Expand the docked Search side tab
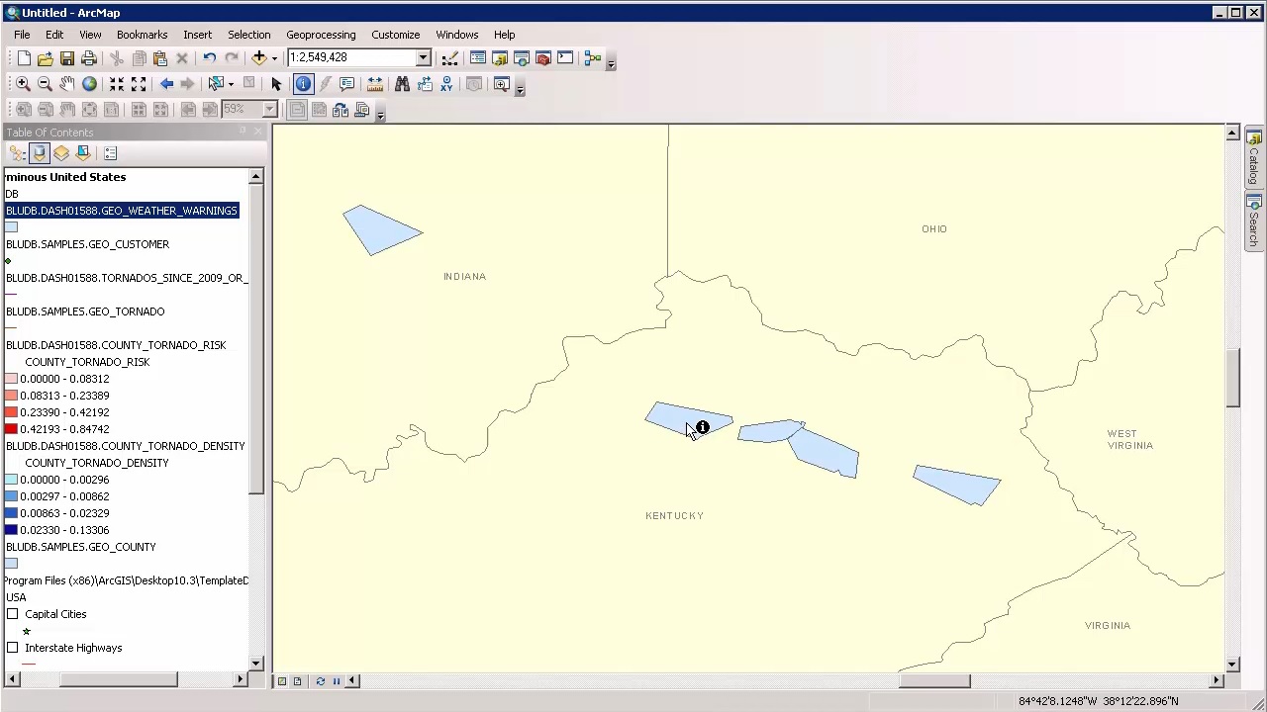This screenshot has width=1267, height=712. 1253,221
